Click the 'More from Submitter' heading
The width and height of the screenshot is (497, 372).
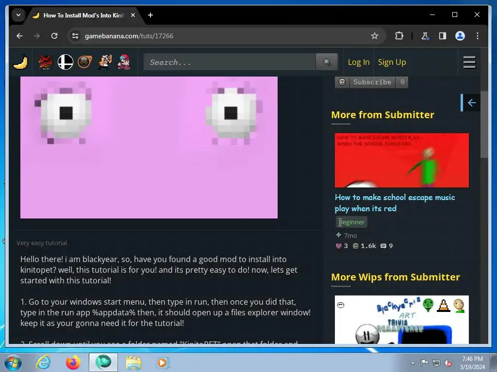(382, 115)
